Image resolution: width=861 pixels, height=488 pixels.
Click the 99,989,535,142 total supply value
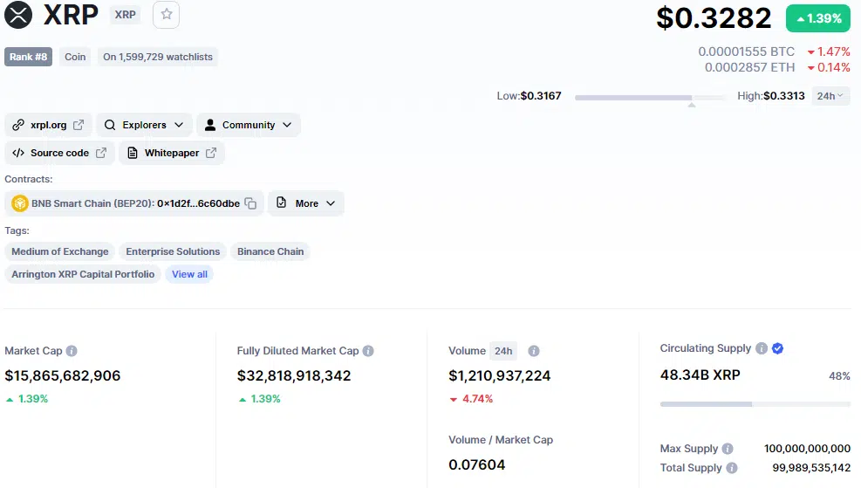coord(811,468)
